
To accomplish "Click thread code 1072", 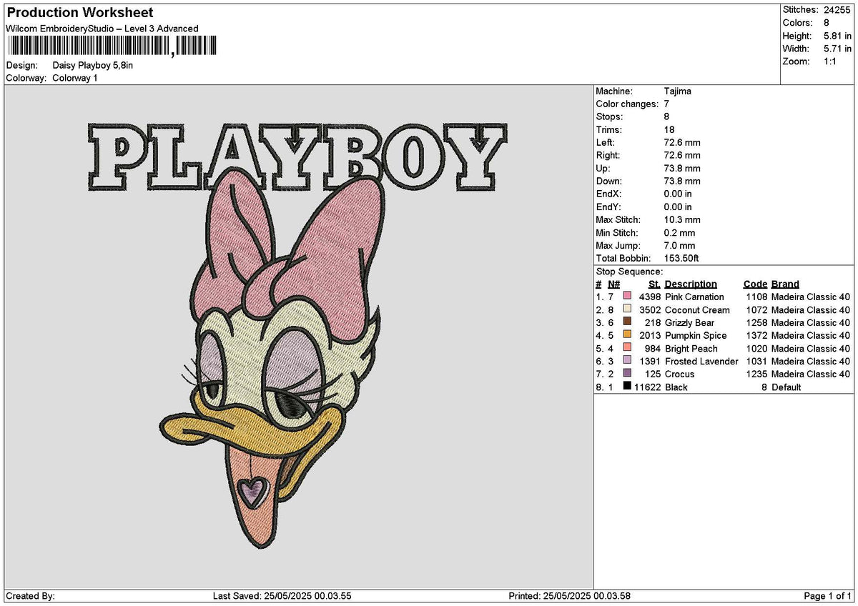I will click(x=756, y=309).
